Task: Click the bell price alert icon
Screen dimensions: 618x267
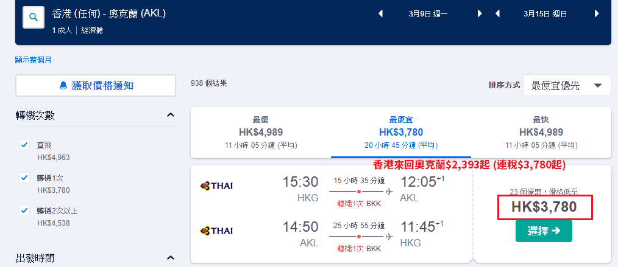Action: (63, 85)
